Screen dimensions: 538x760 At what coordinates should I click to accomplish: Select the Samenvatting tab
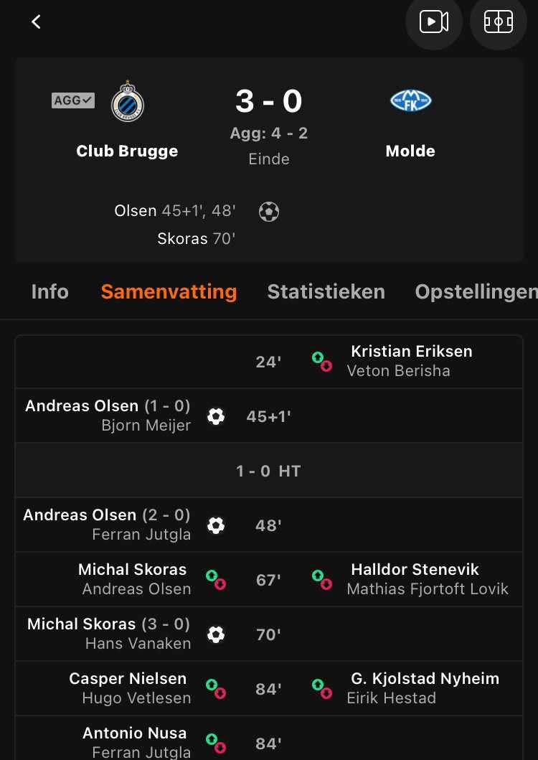coord(169,292)
